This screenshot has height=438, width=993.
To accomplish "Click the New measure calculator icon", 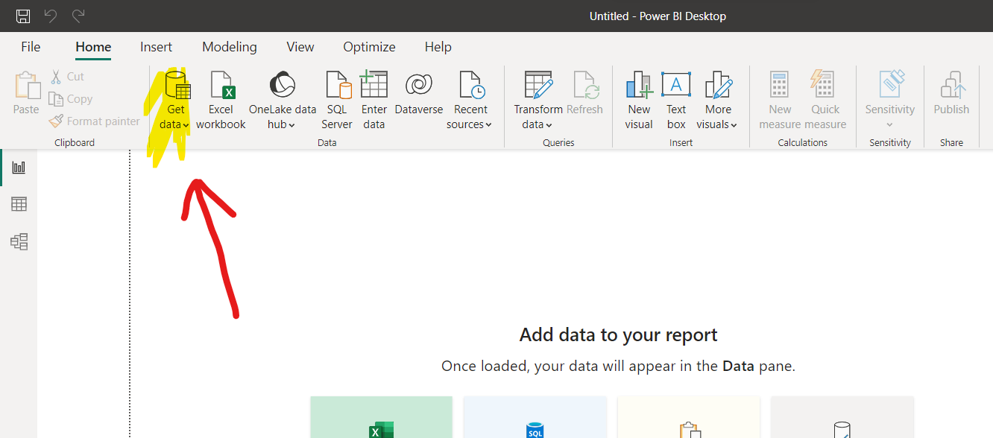I will click(780, 85).
